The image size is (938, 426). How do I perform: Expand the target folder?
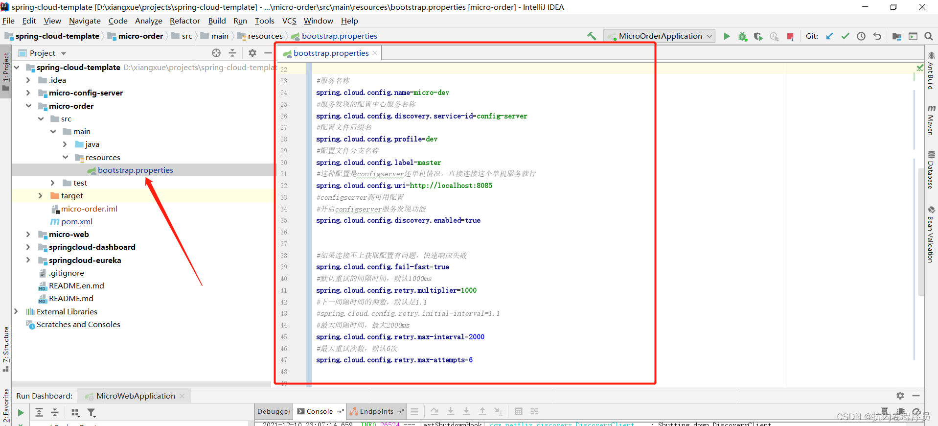pos(41,195)
